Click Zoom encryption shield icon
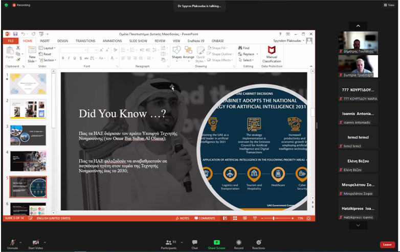 [x=6, y=5]
